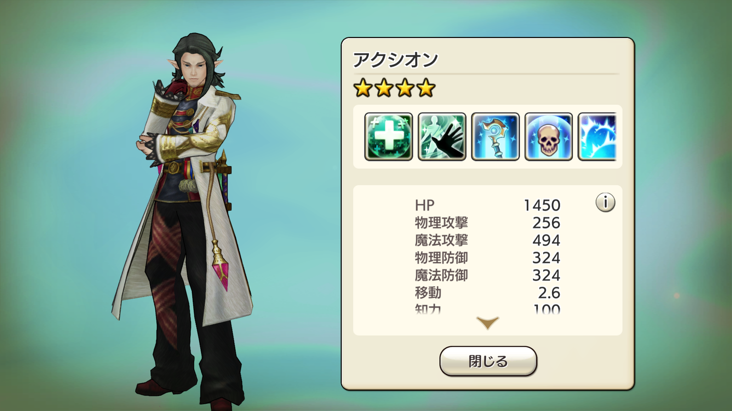Image resolution: width=732 pixels, height=411 pixels.
Task: Tap the 物理防御 stat row
Action: [488, 258]
